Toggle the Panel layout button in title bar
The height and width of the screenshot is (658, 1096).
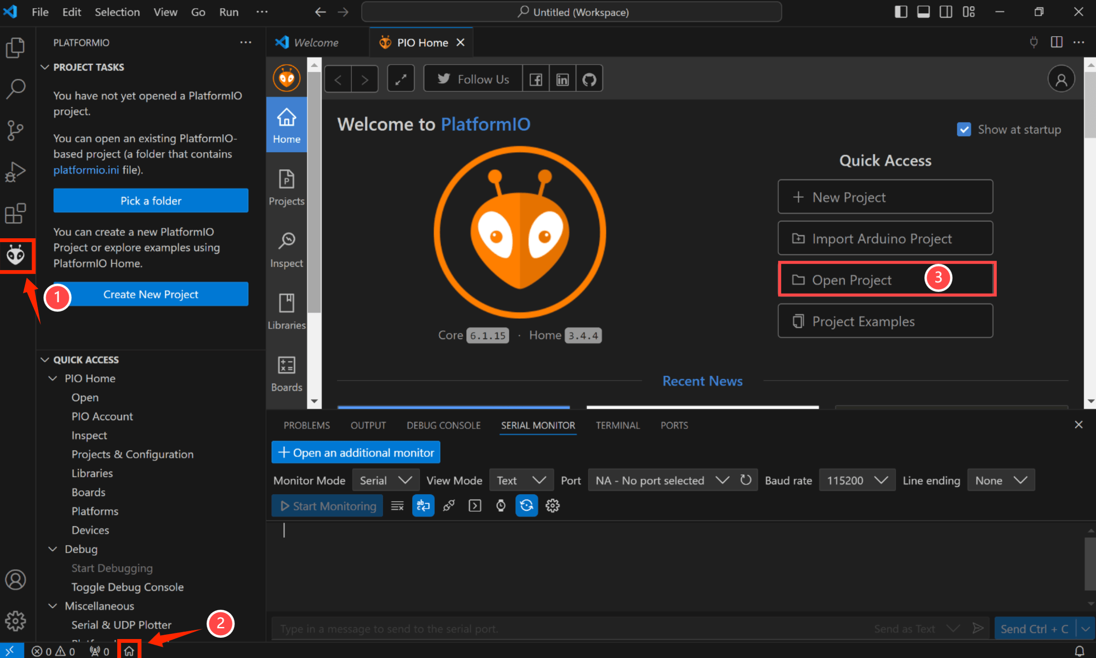click(924, 12)
